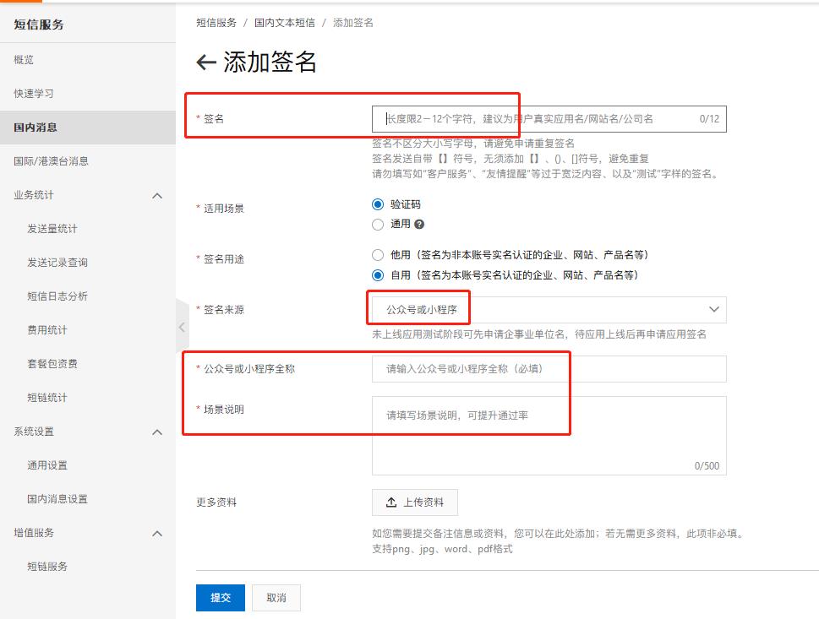819x619 pixels.
Task: Focus the 签名 input field
Action: [549, 119]
